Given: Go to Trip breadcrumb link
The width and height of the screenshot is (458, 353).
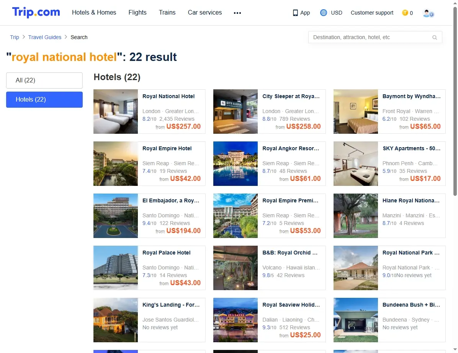Looking at the screenshot, I should pyautogui.click(x=14, y=37).
